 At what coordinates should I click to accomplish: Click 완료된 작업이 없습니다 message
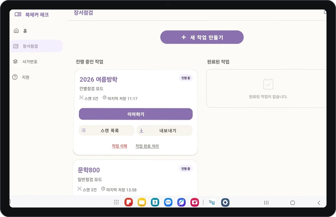click(268, 97)
